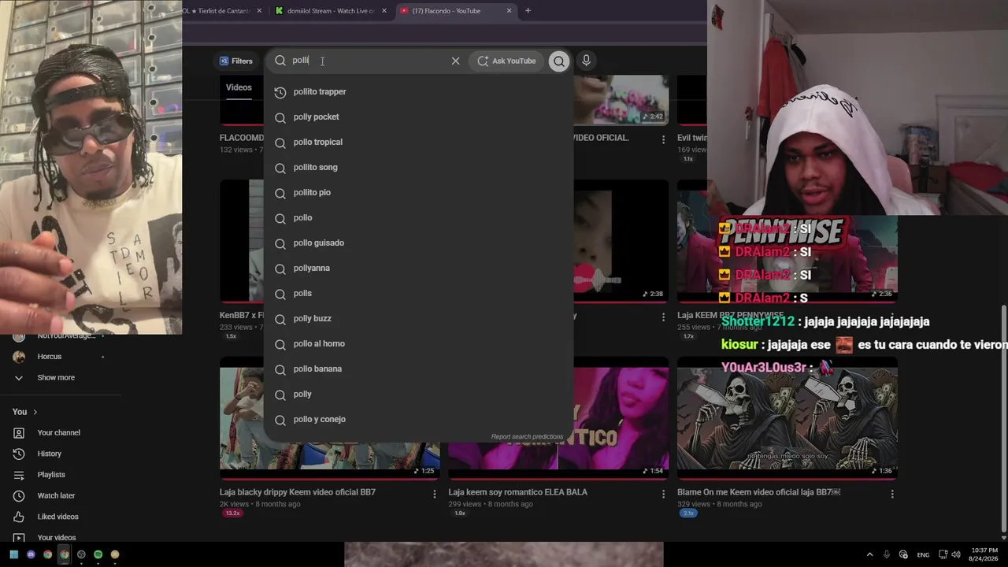Click the history clock icon beside "pollito trapper"
The image size is (1008, 567).
pyautogui.click(x=280, y=92)
